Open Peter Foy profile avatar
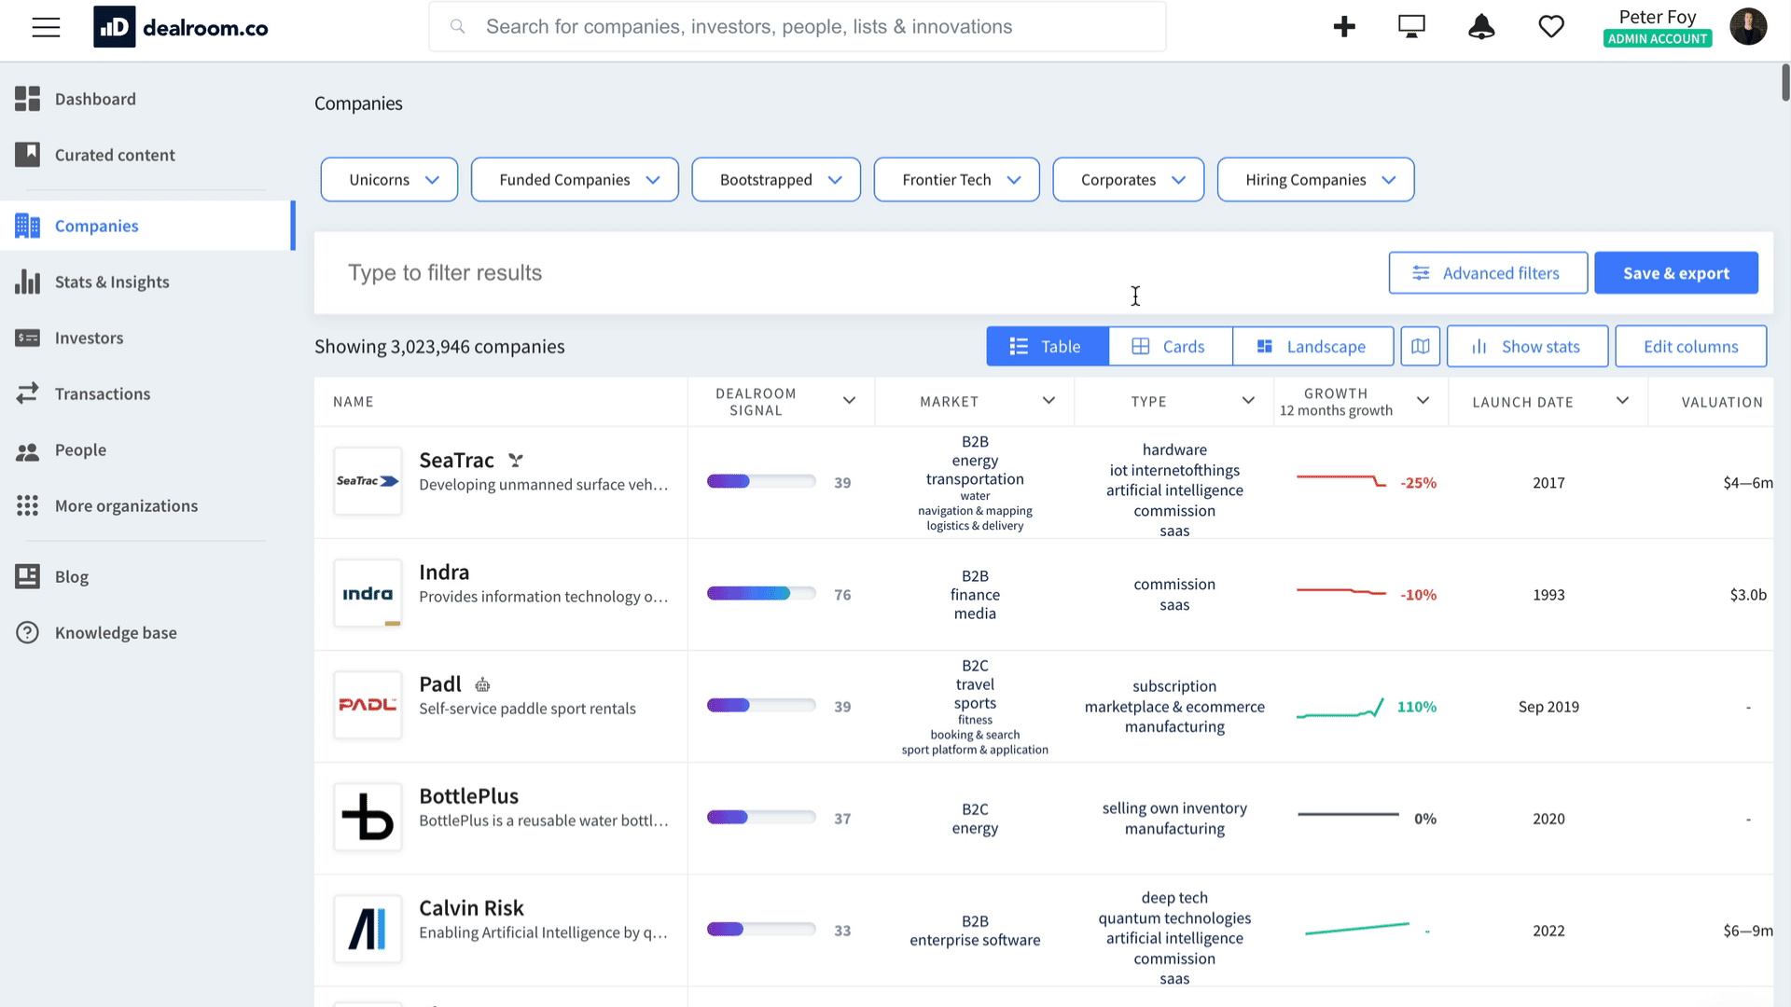Image resolution: width=1791 pixels, height=1007 pixels. 1748,27
